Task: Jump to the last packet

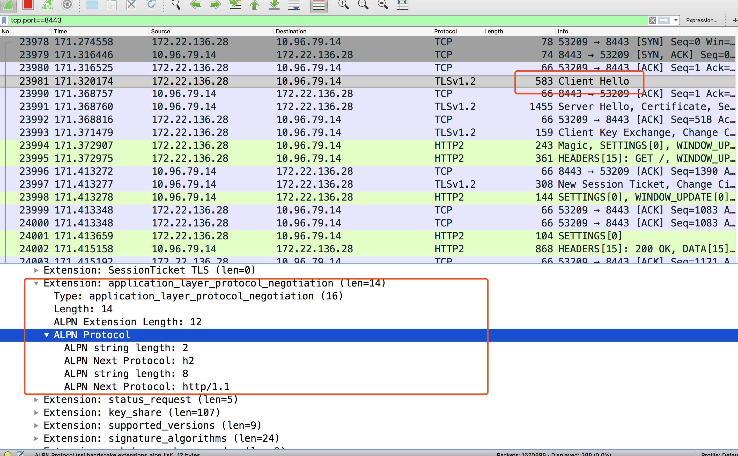Action: tap(274, 4)
